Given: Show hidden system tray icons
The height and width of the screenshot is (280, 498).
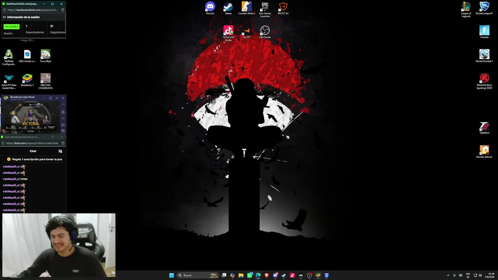Looking at the screenshot, I should (x=448, y=275).
